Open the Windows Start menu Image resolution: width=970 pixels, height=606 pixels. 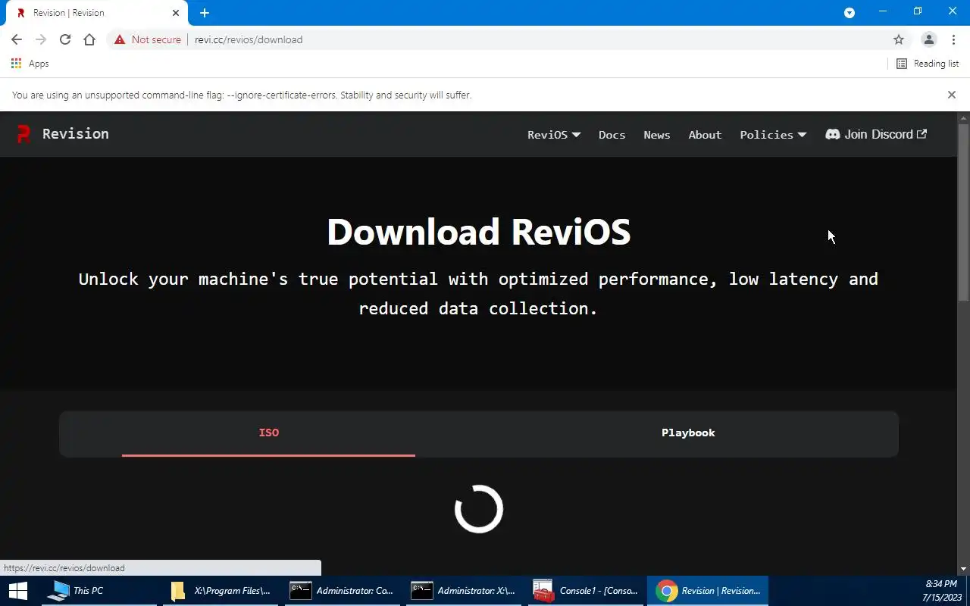17,591
